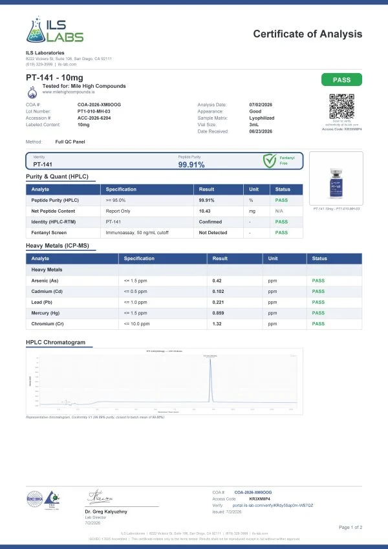The height and width of the screenshot is (549, 388).
Task: Click the Cadmium specification <= 0.5 ppm
Action: 136,291
